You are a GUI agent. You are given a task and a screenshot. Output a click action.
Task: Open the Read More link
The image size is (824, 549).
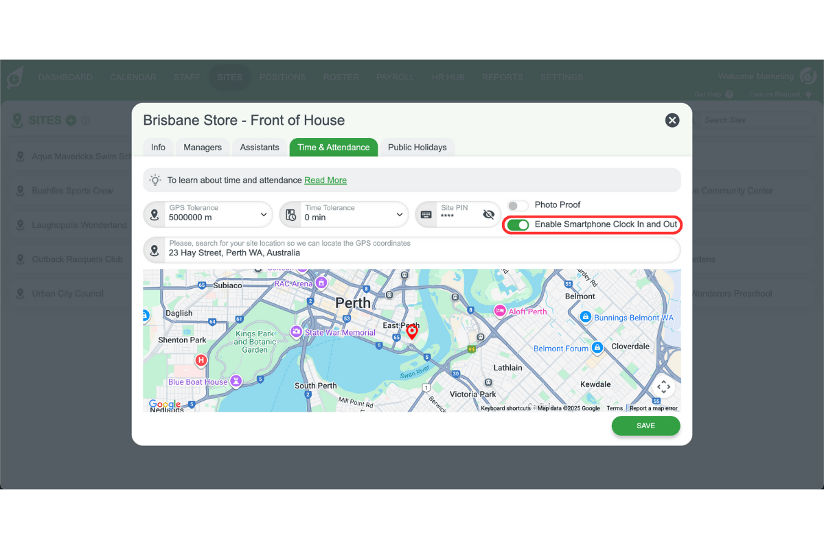325,180
